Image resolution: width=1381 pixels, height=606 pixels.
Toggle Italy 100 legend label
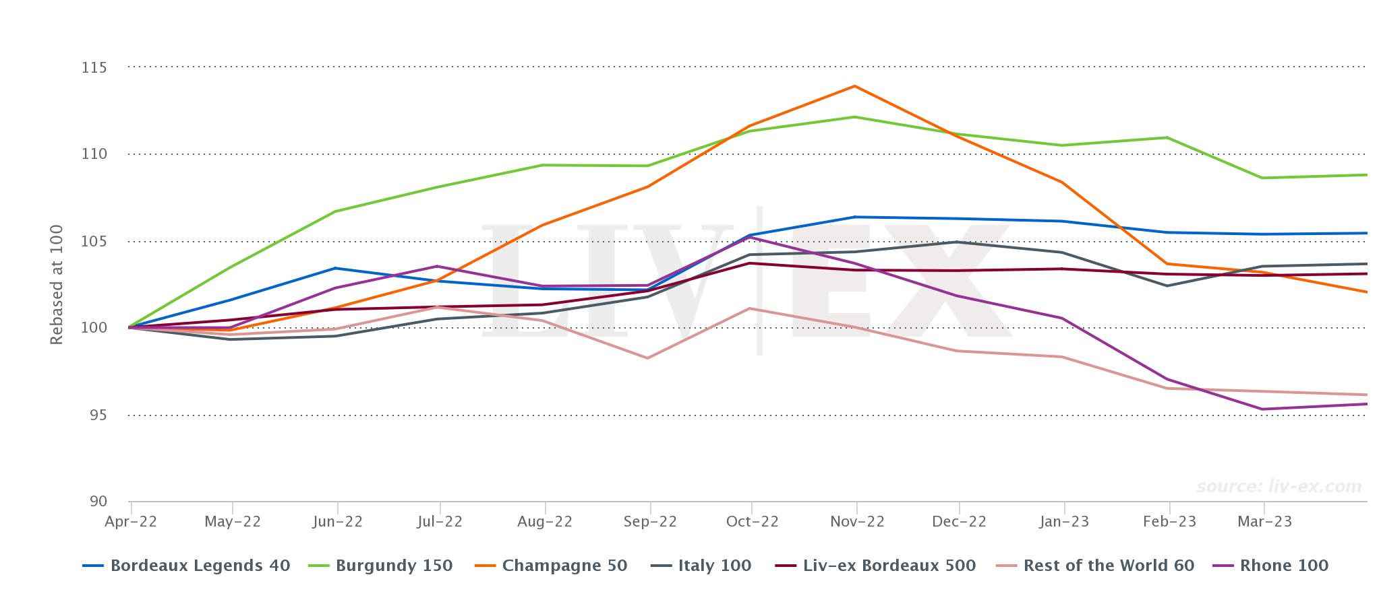coord(701,566)
